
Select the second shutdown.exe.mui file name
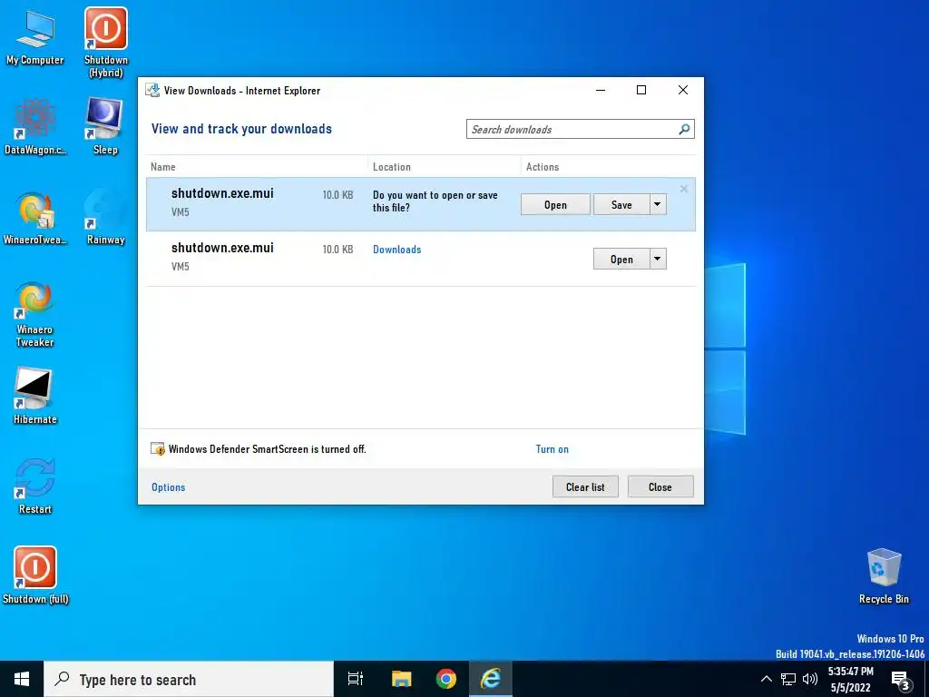pos(222,248)
